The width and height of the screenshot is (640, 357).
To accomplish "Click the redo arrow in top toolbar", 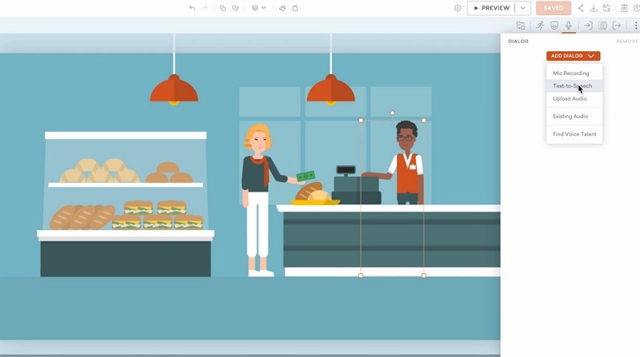I will 205,8.
